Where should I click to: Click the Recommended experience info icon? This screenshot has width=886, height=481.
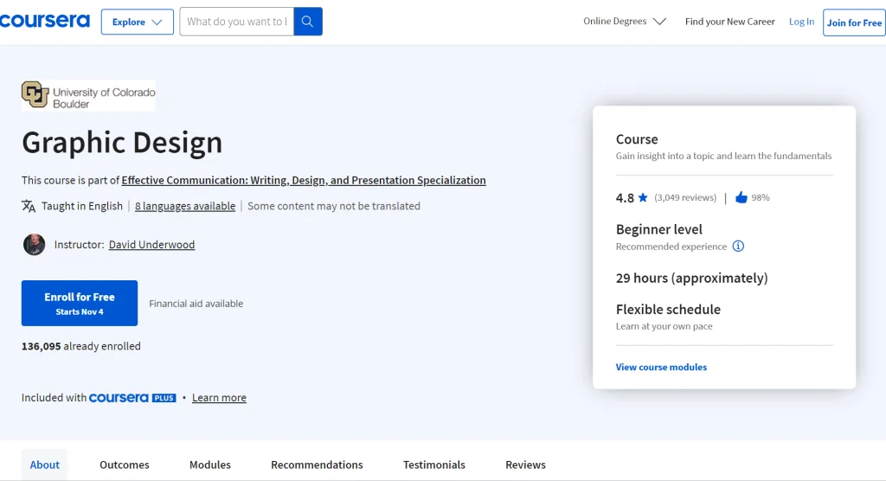[x=738, y=247]
